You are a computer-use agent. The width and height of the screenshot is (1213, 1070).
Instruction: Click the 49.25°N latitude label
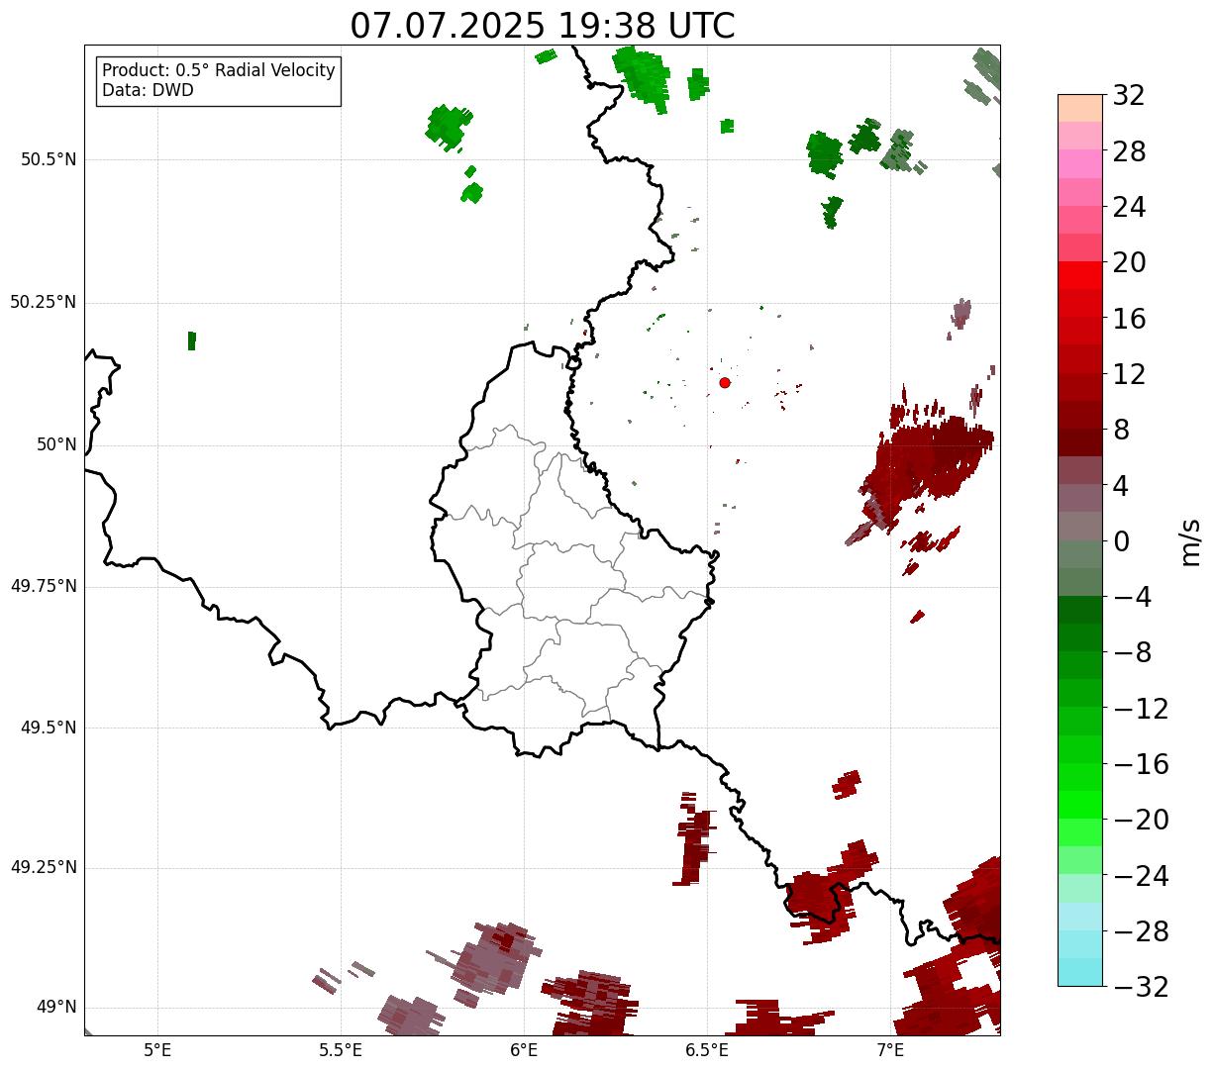[44, 867]
